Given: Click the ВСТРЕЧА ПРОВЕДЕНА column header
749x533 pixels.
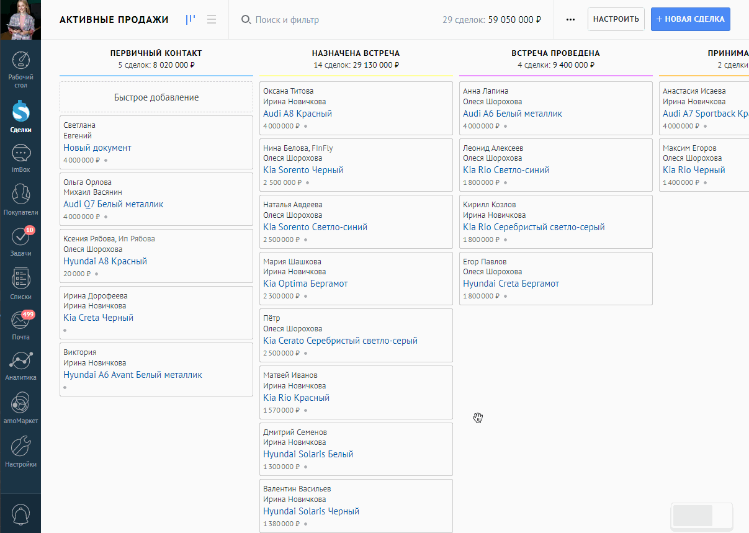Looking at the screenshot, I should point(556,53).
